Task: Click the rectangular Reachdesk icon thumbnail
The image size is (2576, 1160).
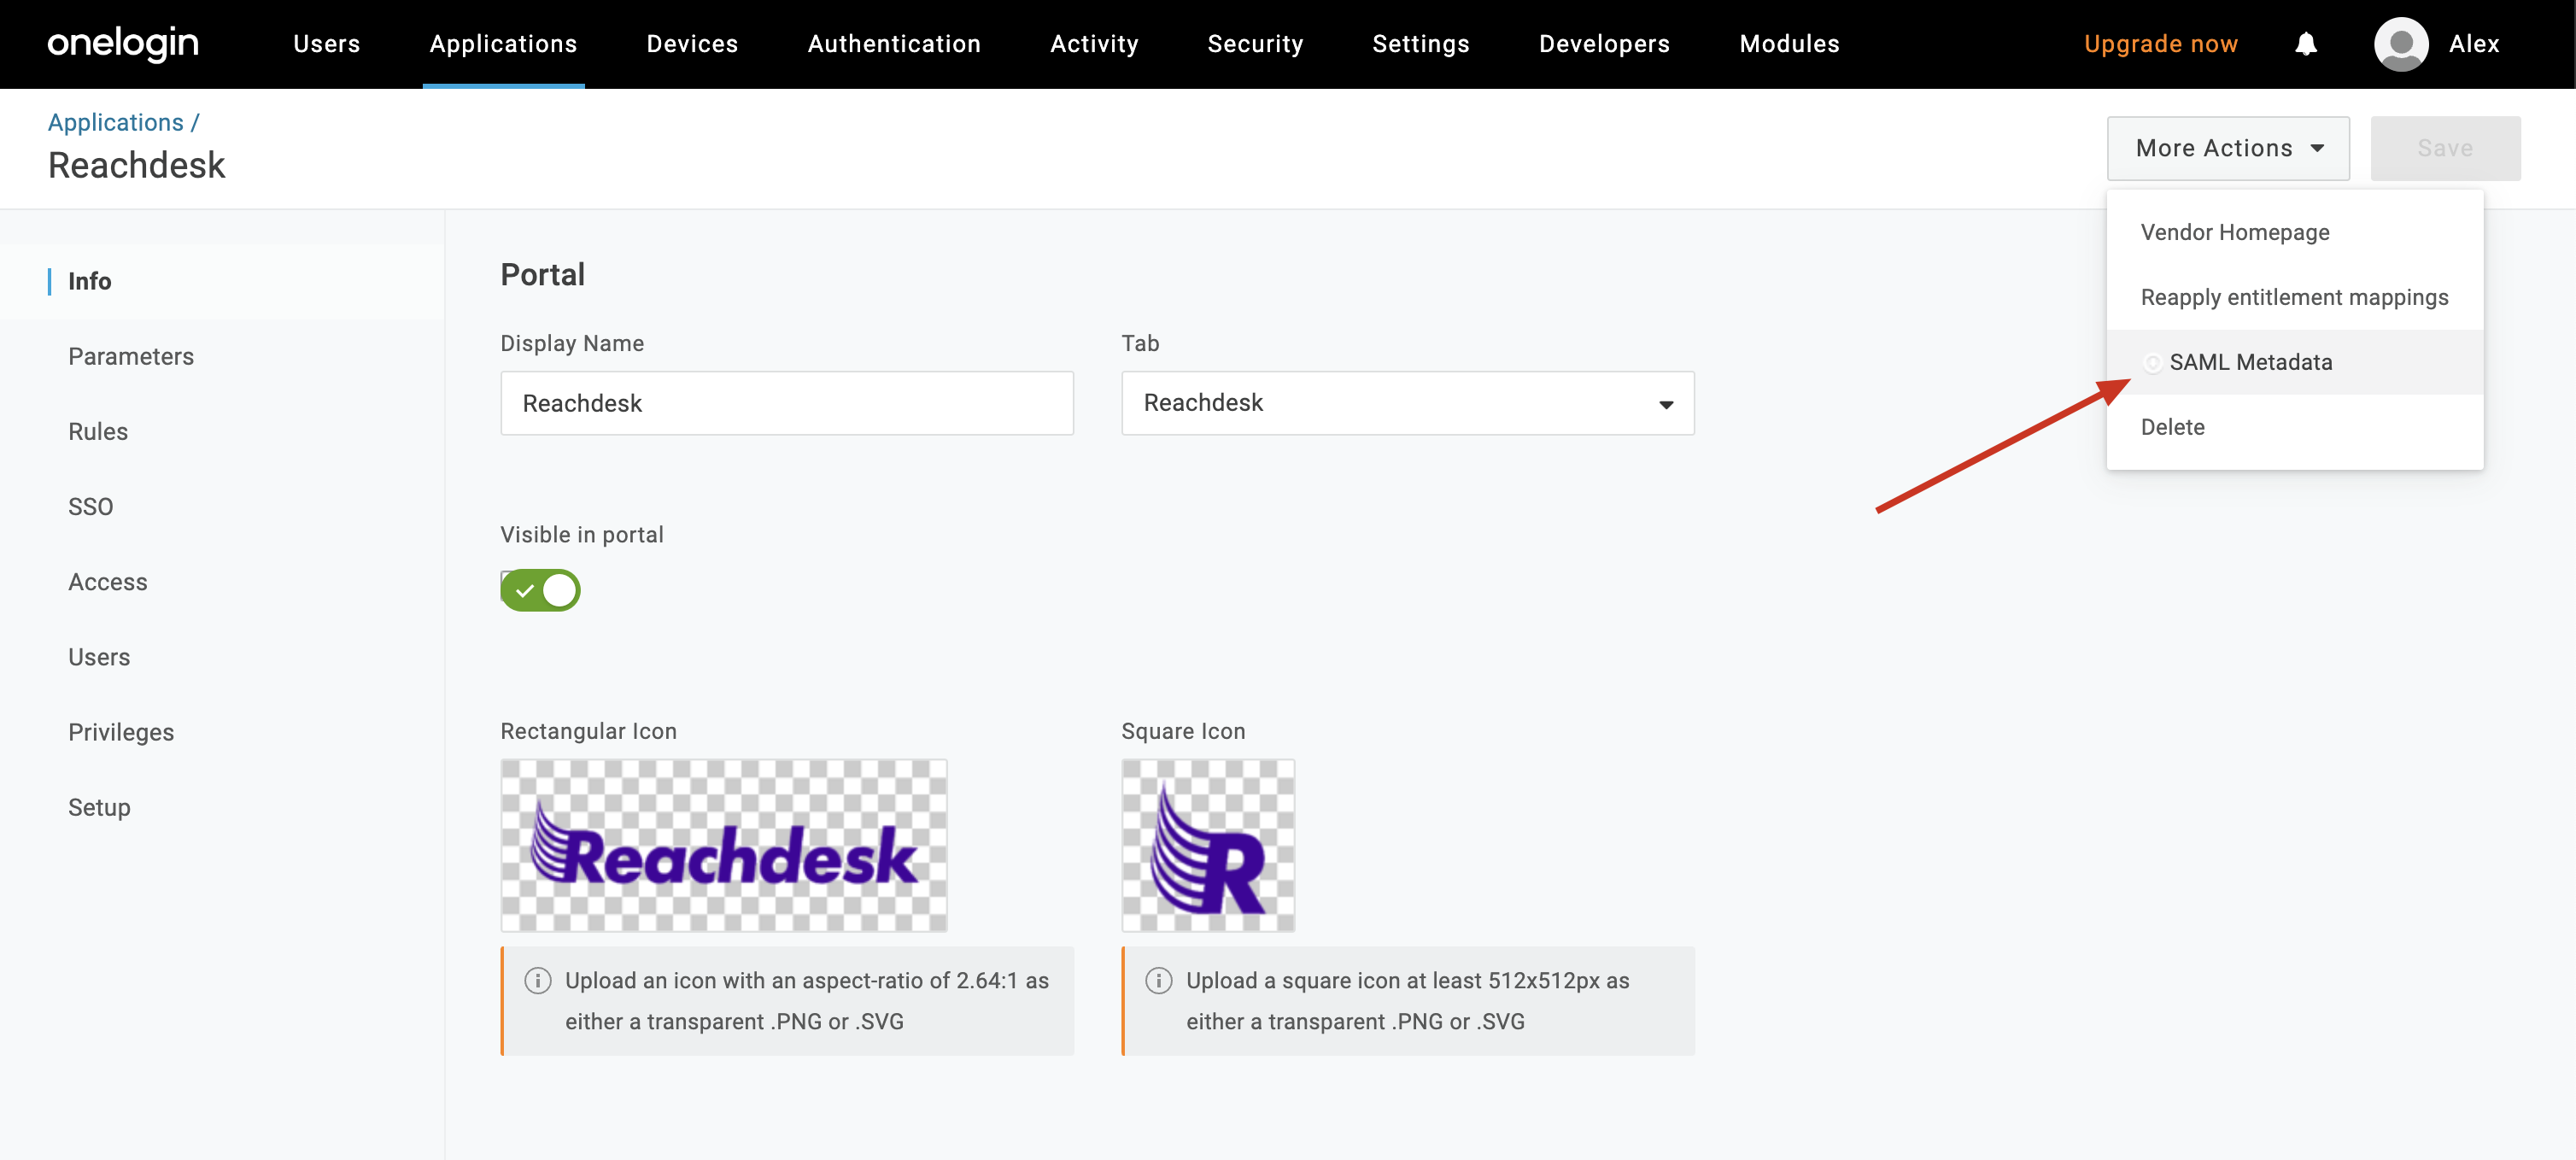Action: pyautogui.click(x=724, y=845)
